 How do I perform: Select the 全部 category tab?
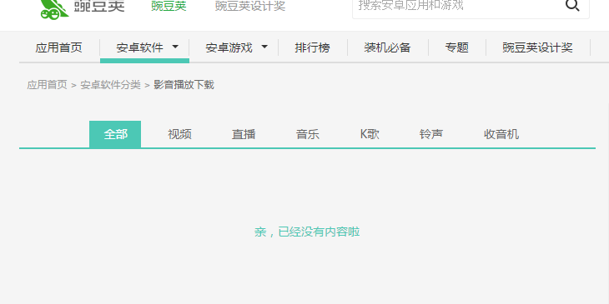tap(115, 134)
